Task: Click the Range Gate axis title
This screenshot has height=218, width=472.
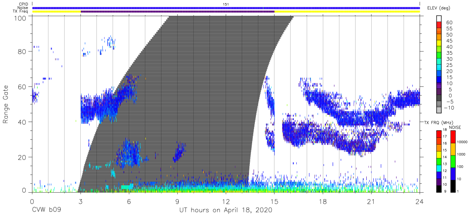Action: pos(6,104)
